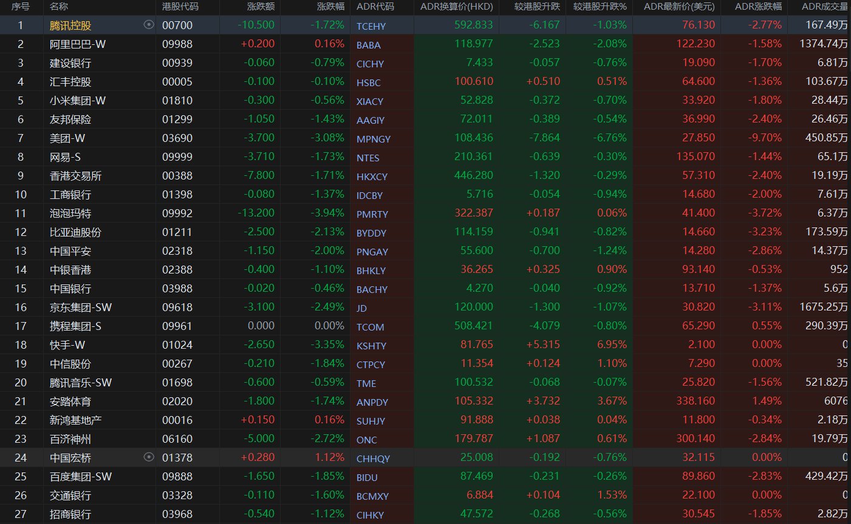Viewport: 851px width, 524px height.
Task: Sort by ADR成交量 column header
Action: (x=824, y=7)
